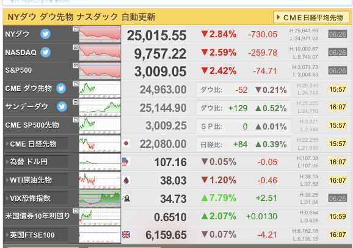Click the US dollar flag icon beside 107.16
The width and height of the screenshot is (353, 248).
click(126, 162)
